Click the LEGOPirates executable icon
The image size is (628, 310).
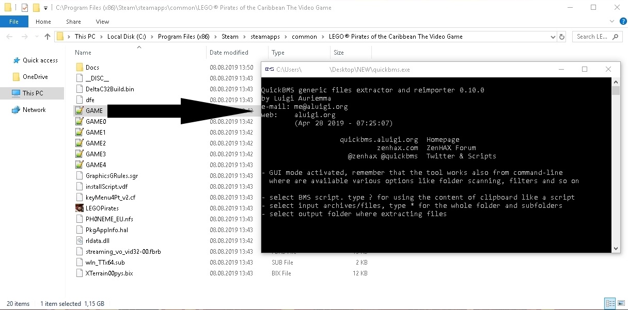click(x=80, y=208)
